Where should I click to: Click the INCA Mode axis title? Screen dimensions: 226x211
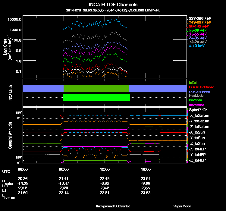[x=10, y=93]
